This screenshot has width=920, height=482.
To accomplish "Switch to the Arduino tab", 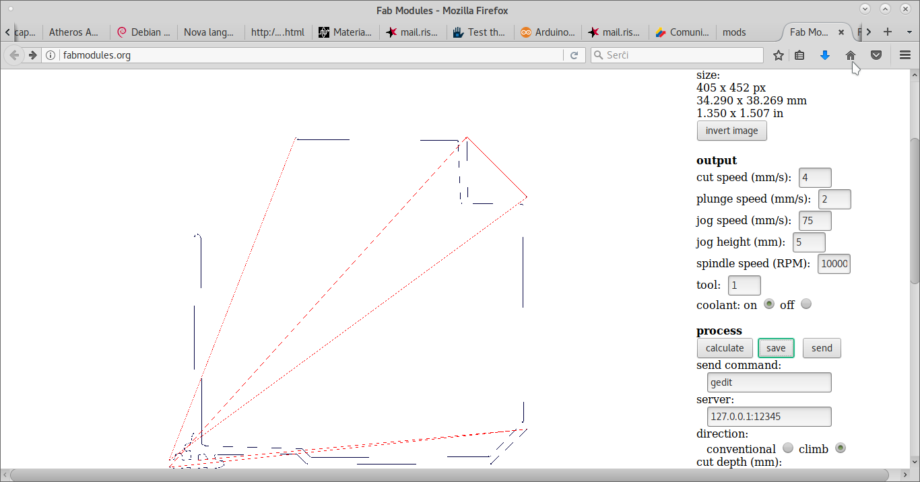I will tap(548, 32).
